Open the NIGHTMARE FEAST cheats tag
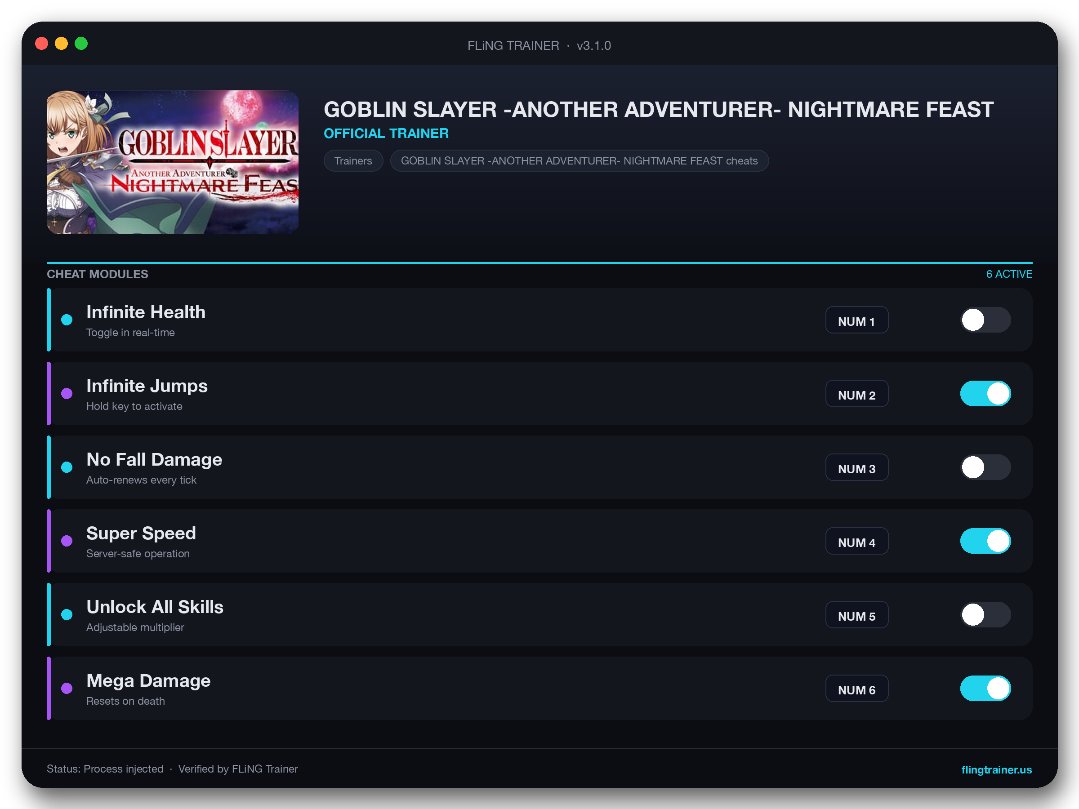 click(579, 161)
